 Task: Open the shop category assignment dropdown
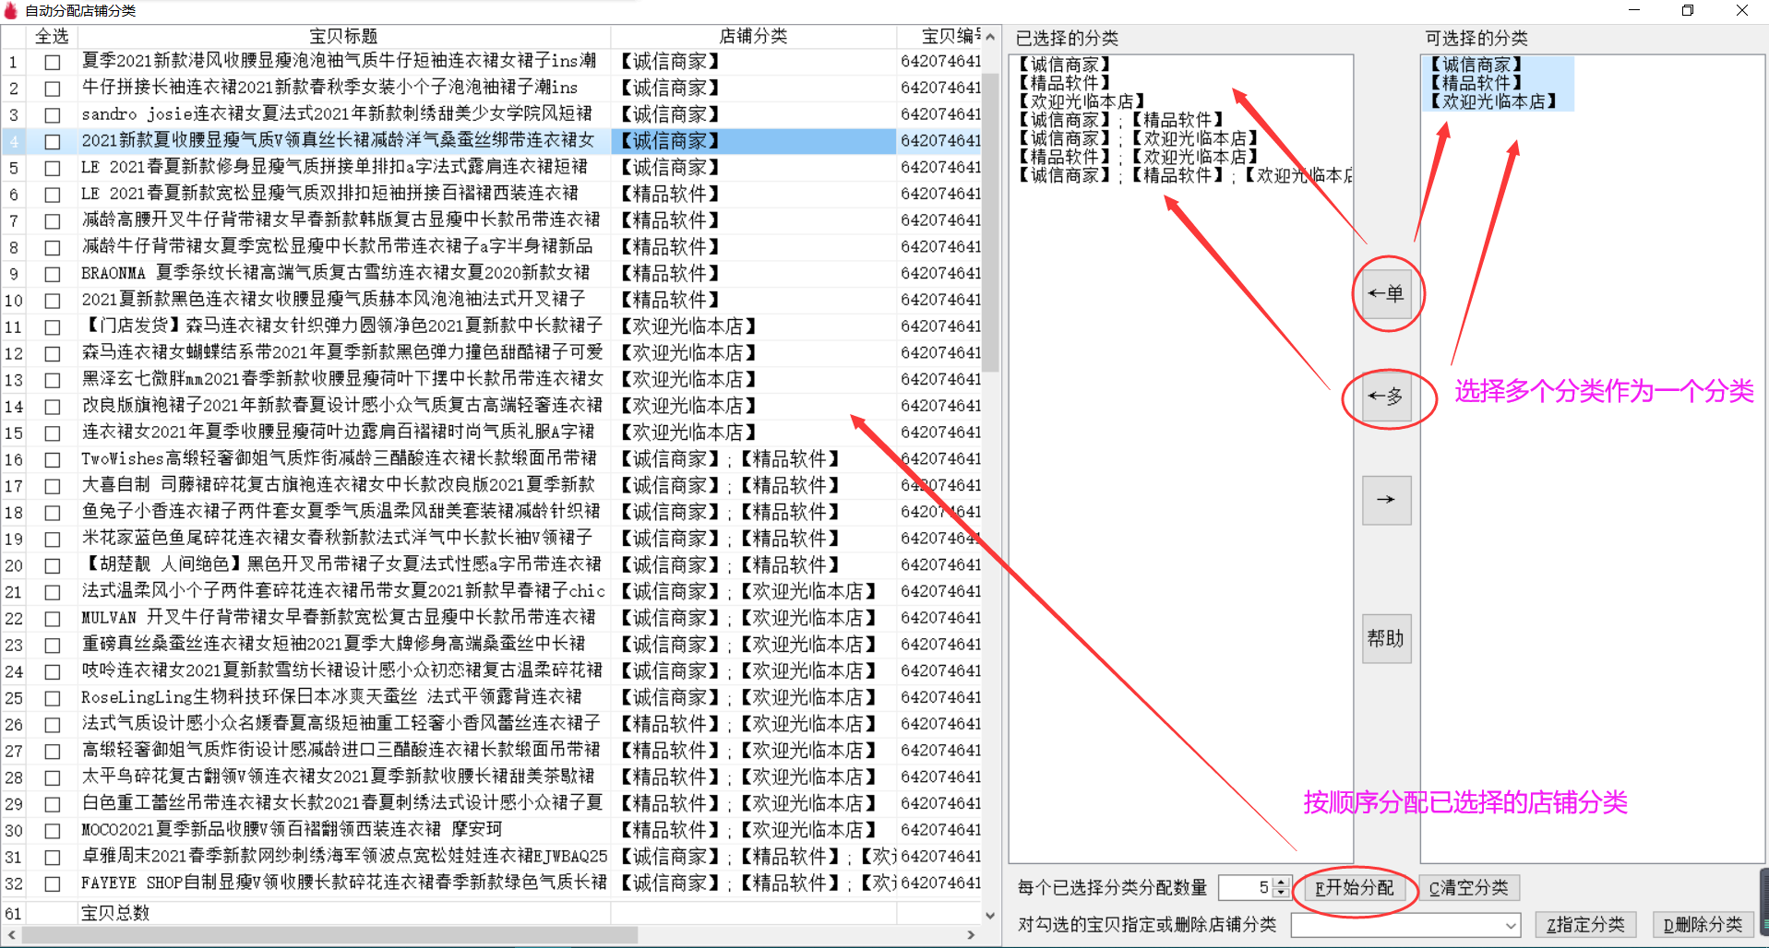click(x=1511, y=925)
